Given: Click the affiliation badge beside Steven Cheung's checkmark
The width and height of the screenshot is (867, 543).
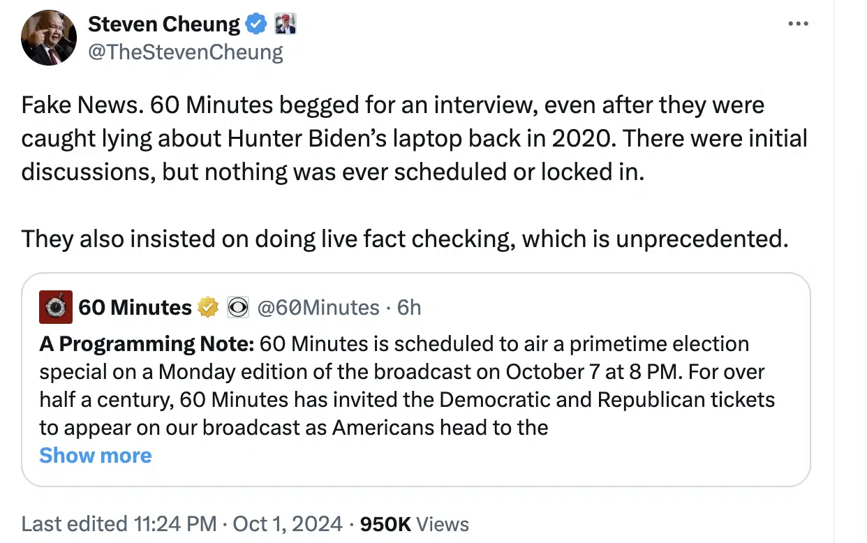Looking at the screenshot, I should [x=286, y=24].
